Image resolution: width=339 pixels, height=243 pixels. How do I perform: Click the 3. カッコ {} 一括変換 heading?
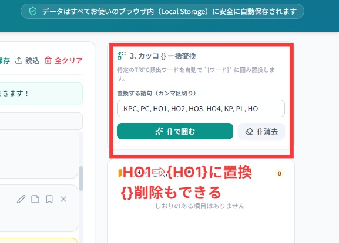pyautogui.click(x=163, y=56)
